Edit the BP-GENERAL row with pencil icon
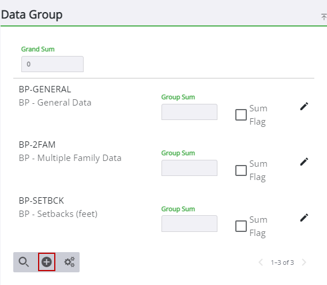The height and width of the screenshot is (285, 327). 304,106
